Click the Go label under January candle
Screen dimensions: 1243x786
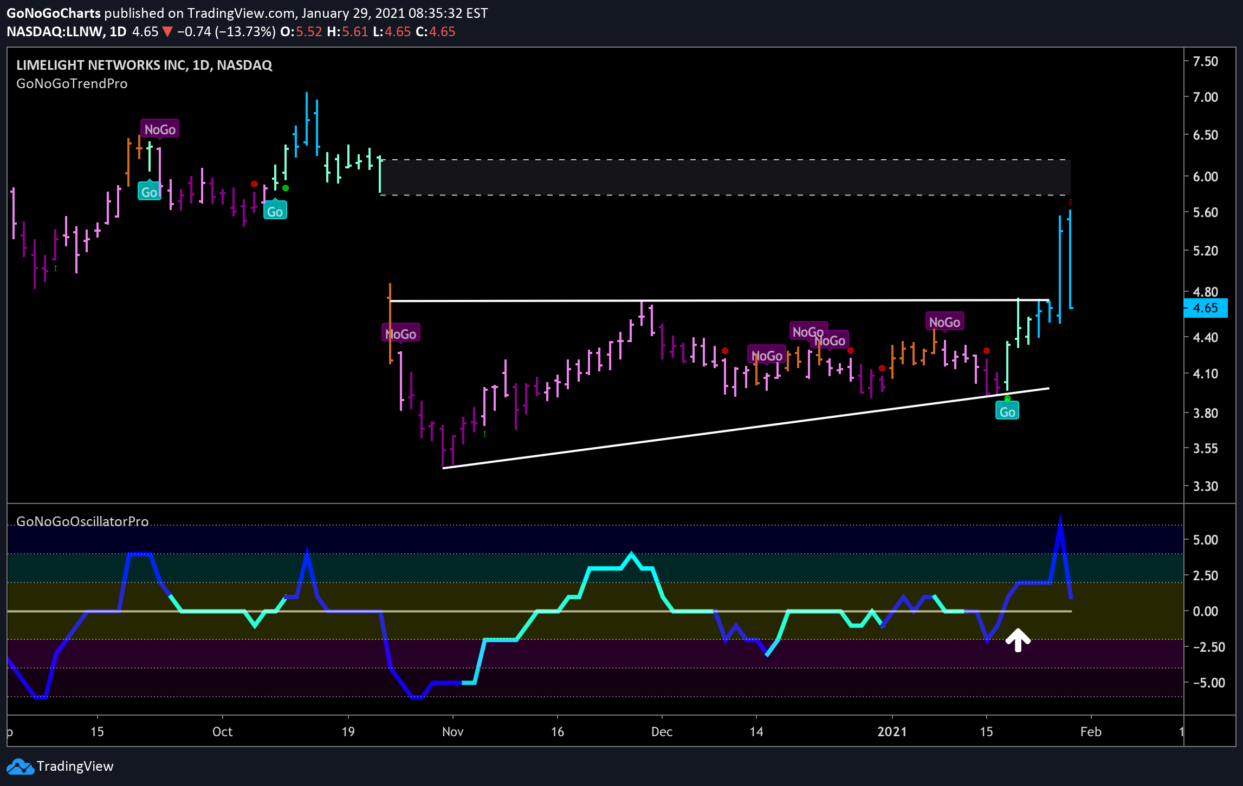tap(1007, 411)
